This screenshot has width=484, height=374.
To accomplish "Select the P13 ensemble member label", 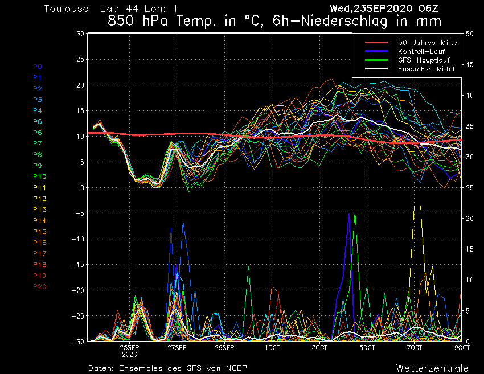I will [x=39, y=209].
